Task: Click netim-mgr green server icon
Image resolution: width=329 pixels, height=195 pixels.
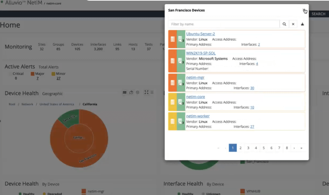Action: [x=181, y=83]
